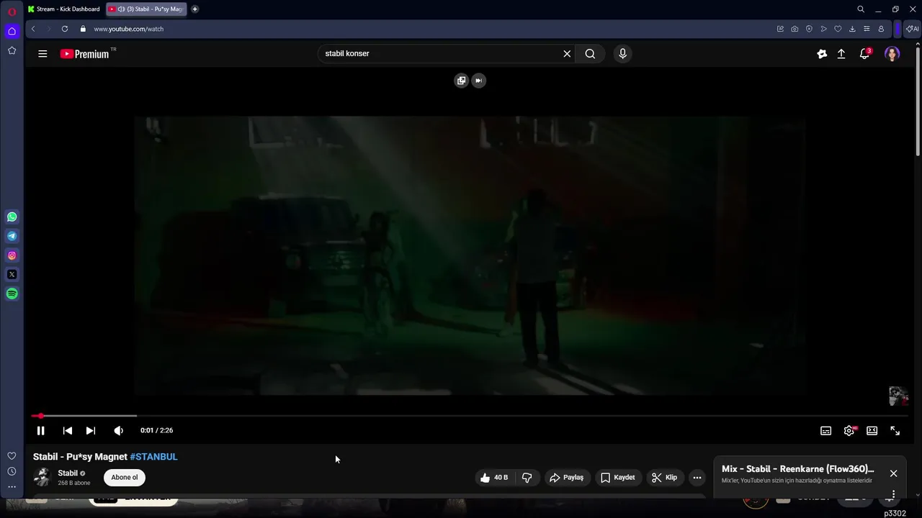
Task: Open player settings gear
Action: click(849, 430)
